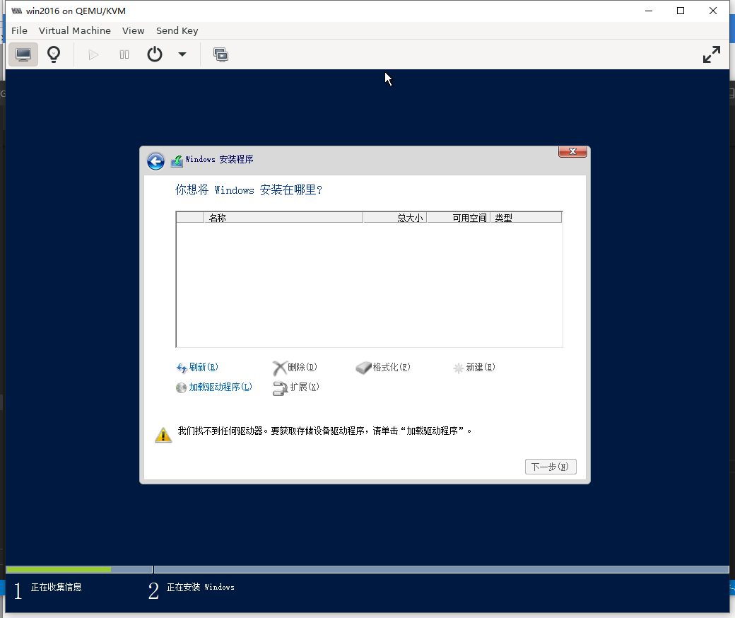This screenshot has width=735, height=618.
Task: Click the 下一步 (Next) button
Action: click(551, 467)
